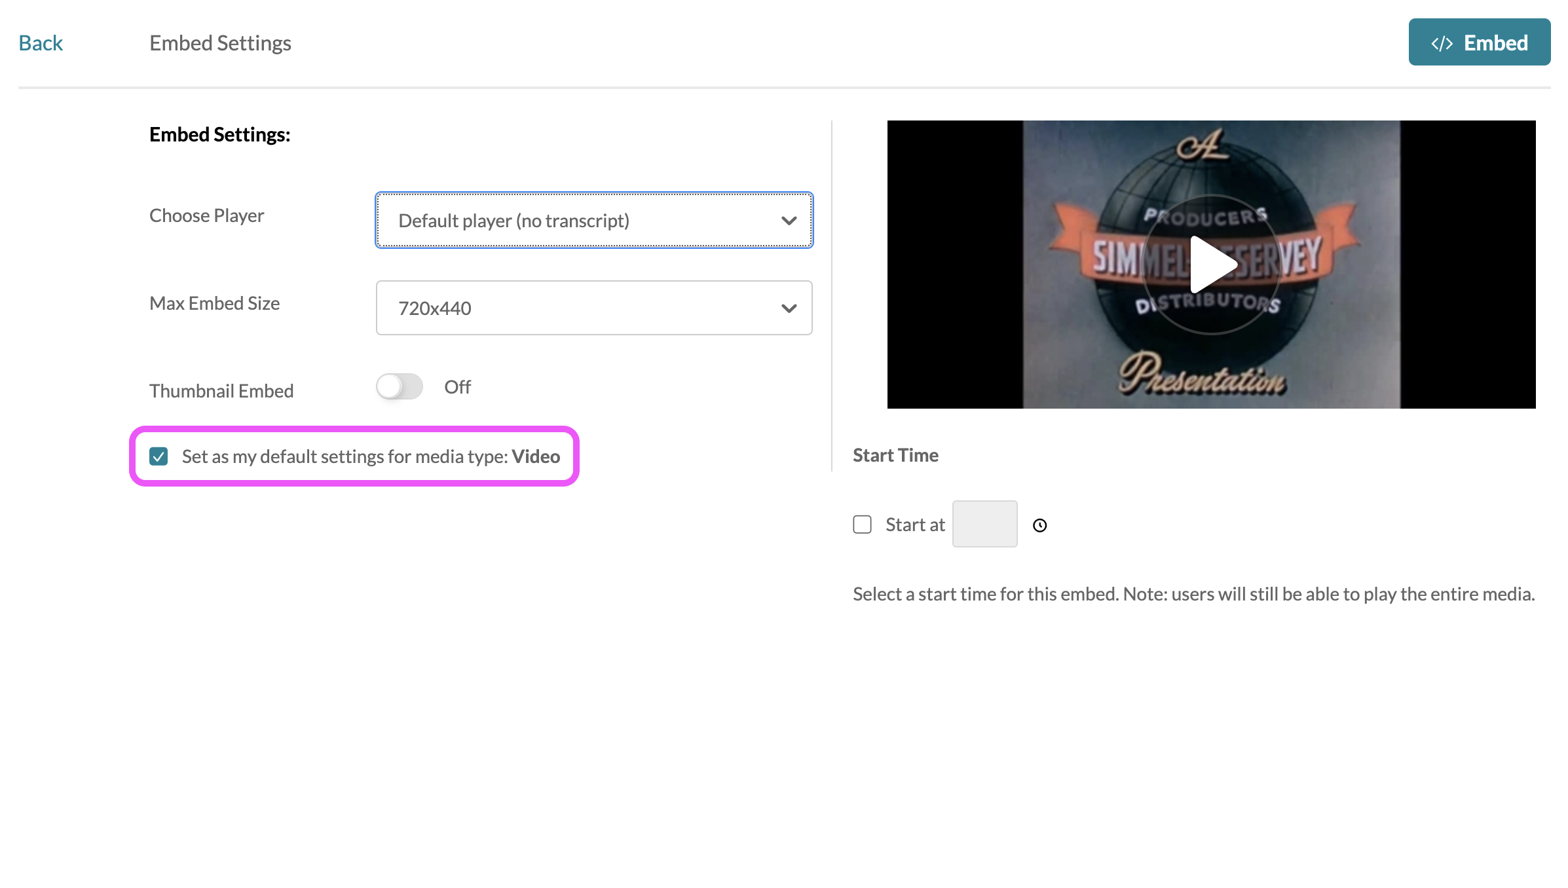Click the Start Time heading
1568x888 pixels.
895,455
